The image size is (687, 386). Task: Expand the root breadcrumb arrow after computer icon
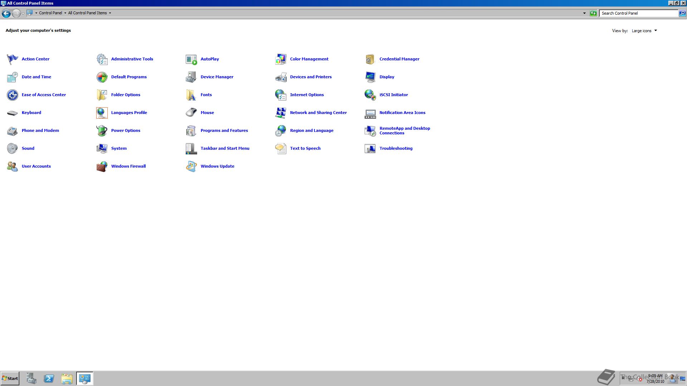[36, 13]
